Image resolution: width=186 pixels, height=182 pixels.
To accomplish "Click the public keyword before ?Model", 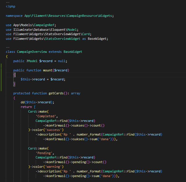I will (19, 61).
